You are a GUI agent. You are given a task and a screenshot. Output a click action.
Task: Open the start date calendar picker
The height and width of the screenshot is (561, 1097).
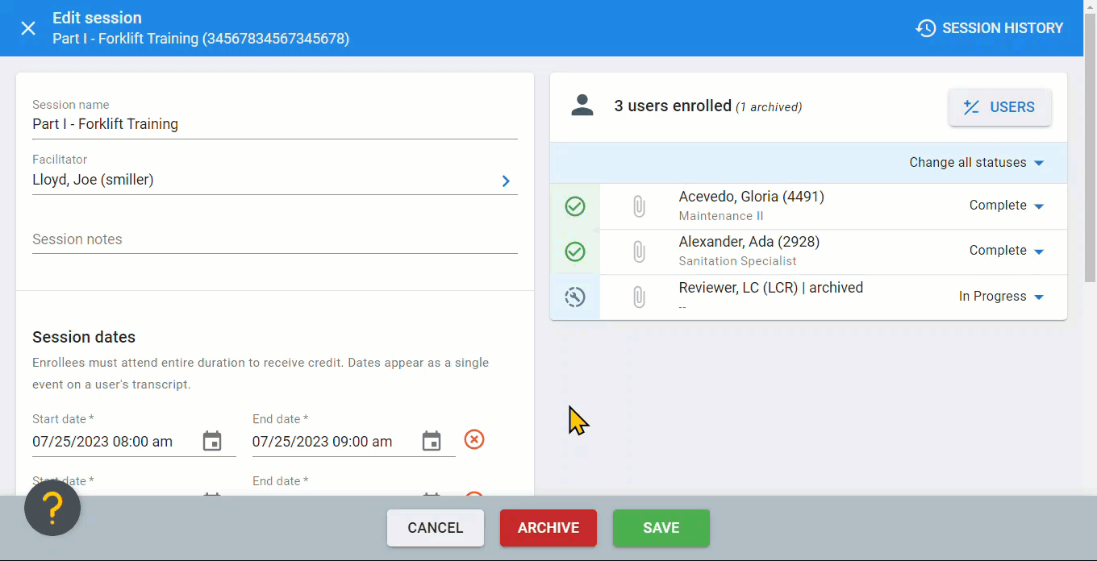point(212,441)
